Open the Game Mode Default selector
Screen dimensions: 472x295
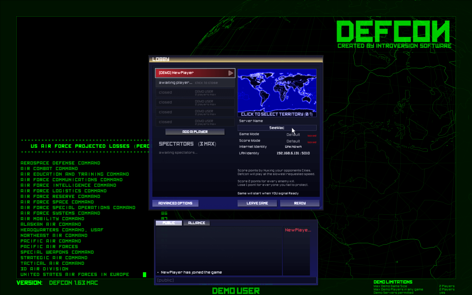[x=293, y=135]
